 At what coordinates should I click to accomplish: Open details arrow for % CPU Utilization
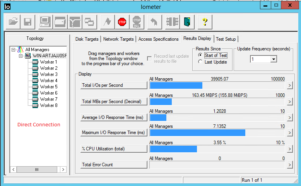[290, 149]
